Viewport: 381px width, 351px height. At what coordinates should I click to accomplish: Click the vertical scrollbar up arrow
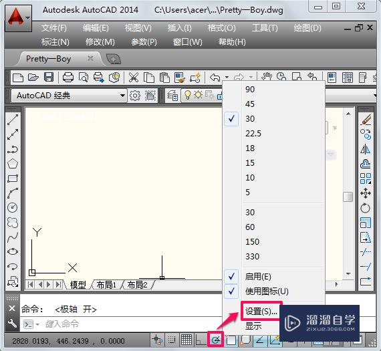click(x=348, y=114)
